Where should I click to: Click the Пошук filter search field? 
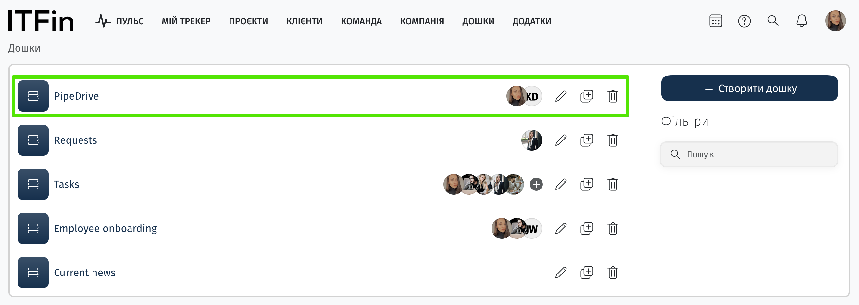[x=749, y=154]
